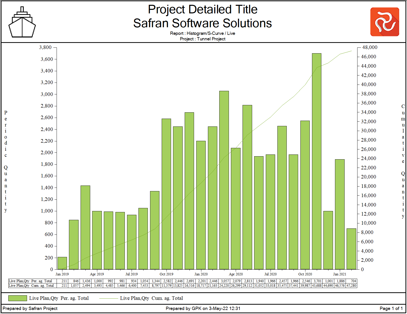Viewport: 407px width, 314px height.
Task: Click the Live Plan,Qty Cum. ag. Total row header
Action: click(x=32, y=286)
